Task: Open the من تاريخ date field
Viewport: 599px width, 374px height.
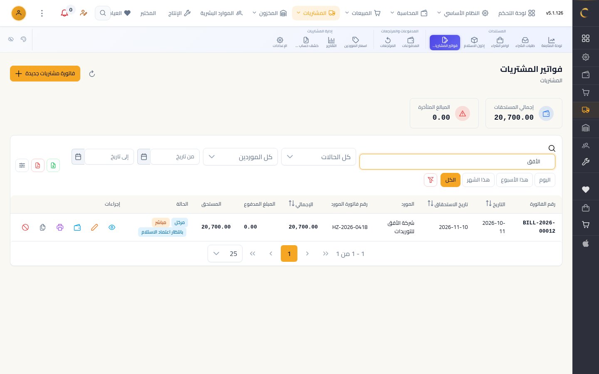Action: [175, 157]
